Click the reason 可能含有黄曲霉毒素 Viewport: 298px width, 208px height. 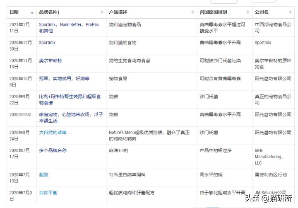[x=220, y=79]
